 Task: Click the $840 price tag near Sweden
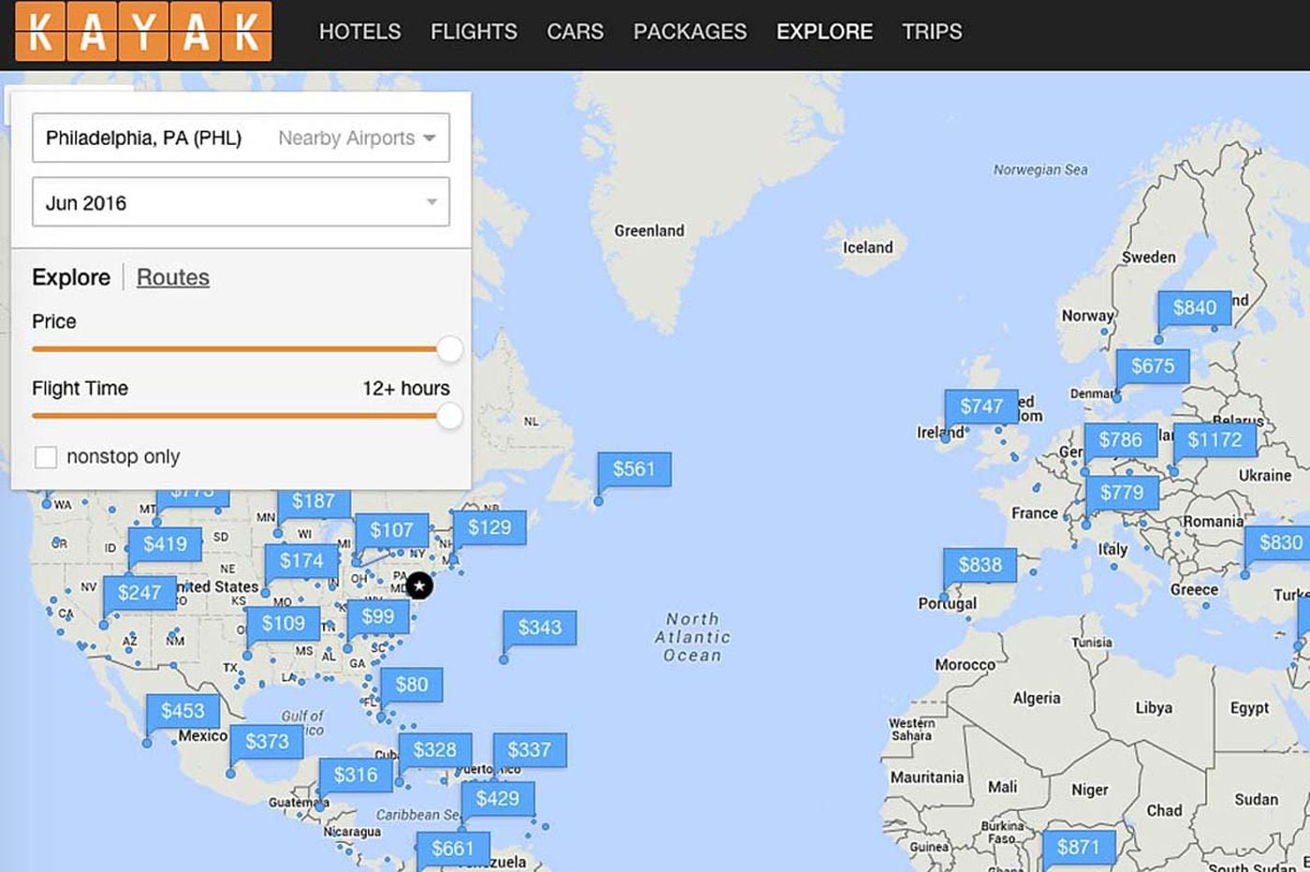pyautogui.click(x=1194, y=308)
